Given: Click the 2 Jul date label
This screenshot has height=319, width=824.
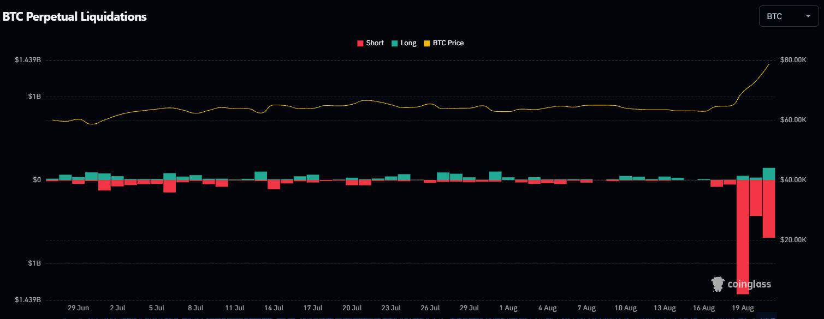Looking at the screenshot, I should (117, 308).
